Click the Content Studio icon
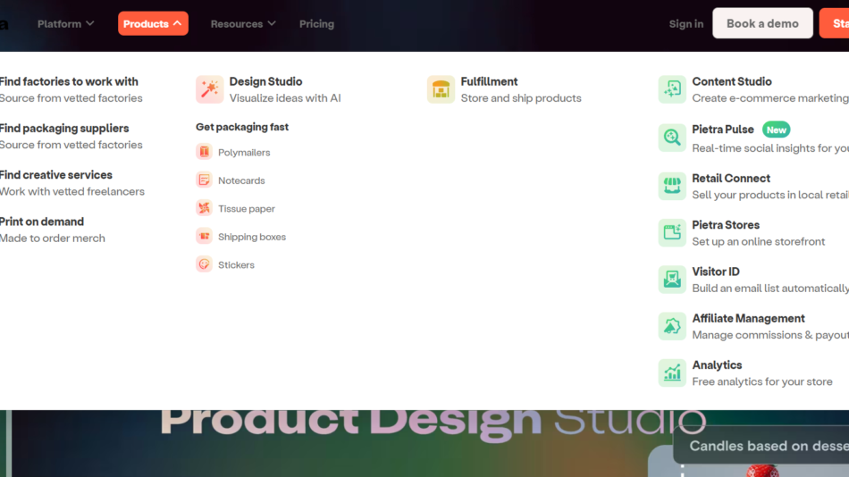 (672, 89)
